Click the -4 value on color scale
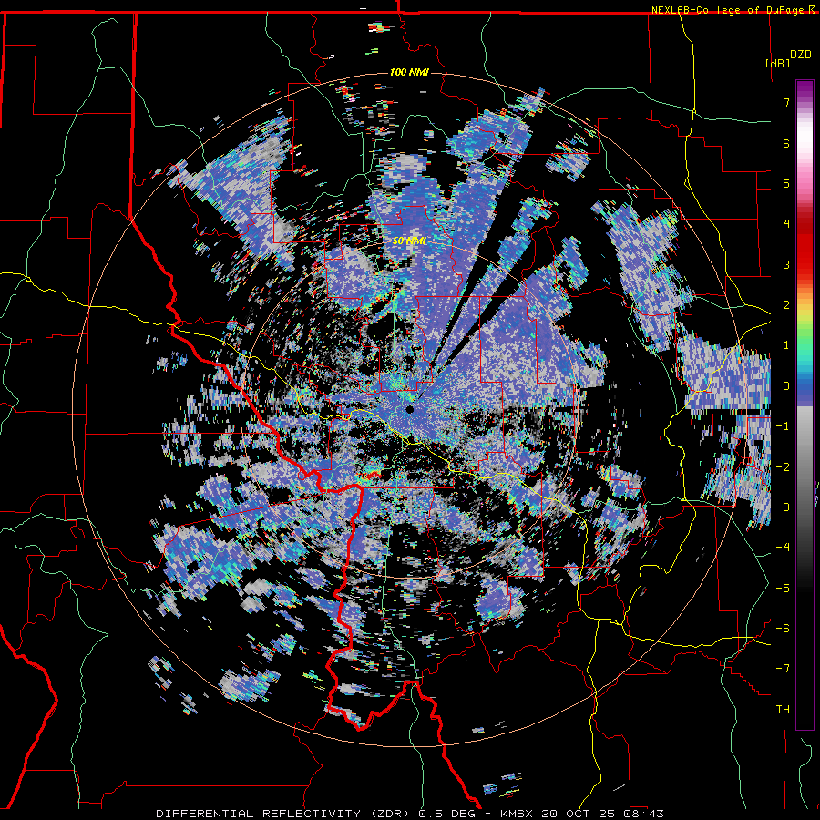The image size is (820, 820). [783, 548]
